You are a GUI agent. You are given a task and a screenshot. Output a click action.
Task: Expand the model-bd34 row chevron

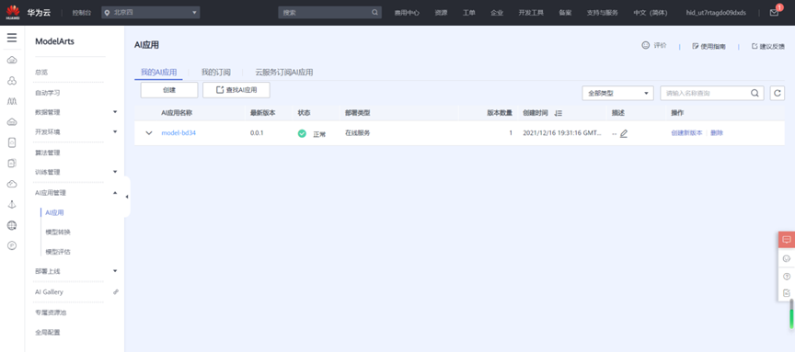[148, 133]
